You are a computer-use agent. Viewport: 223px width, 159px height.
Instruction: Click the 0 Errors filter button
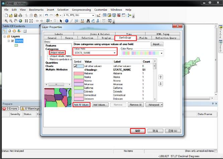point(10,109)
